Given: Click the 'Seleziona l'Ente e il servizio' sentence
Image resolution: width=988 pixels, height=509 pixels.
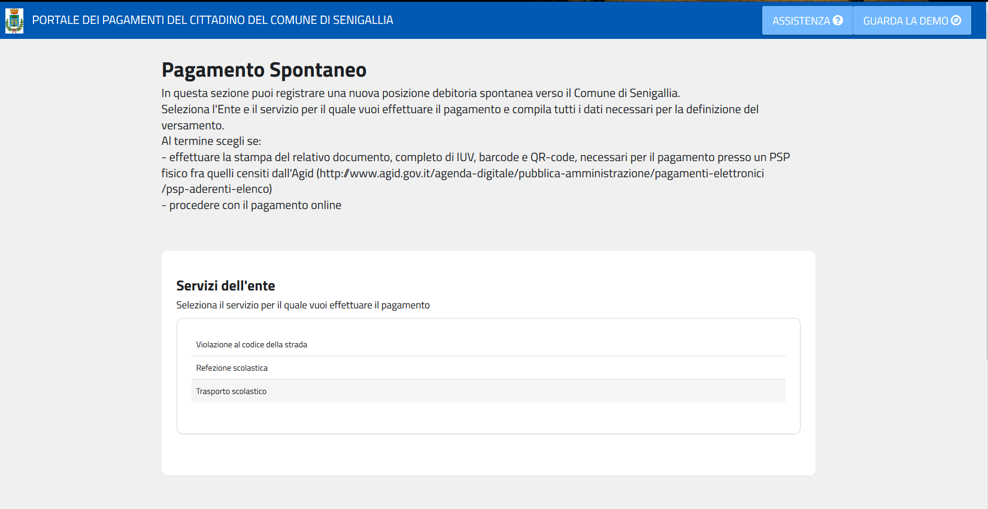Looking at the screenshot, I should [x=459, y=110].
